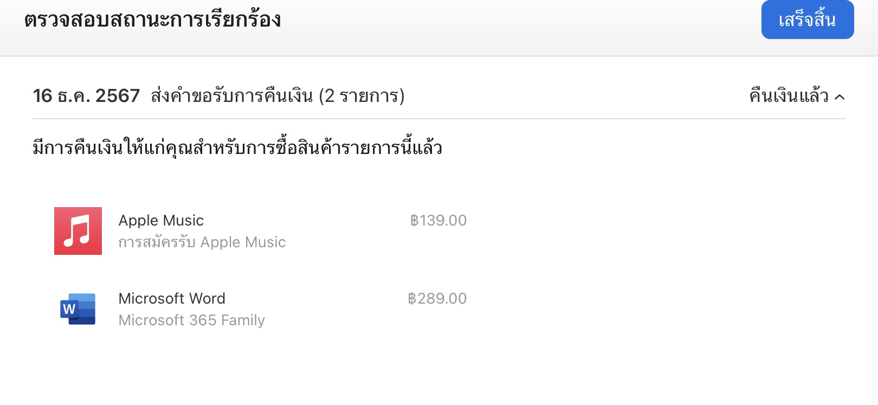Image resolution: width=878 pixels, height=405 pixels.
Task: Click the year 2567 in the date
Action: click(118, 96)
